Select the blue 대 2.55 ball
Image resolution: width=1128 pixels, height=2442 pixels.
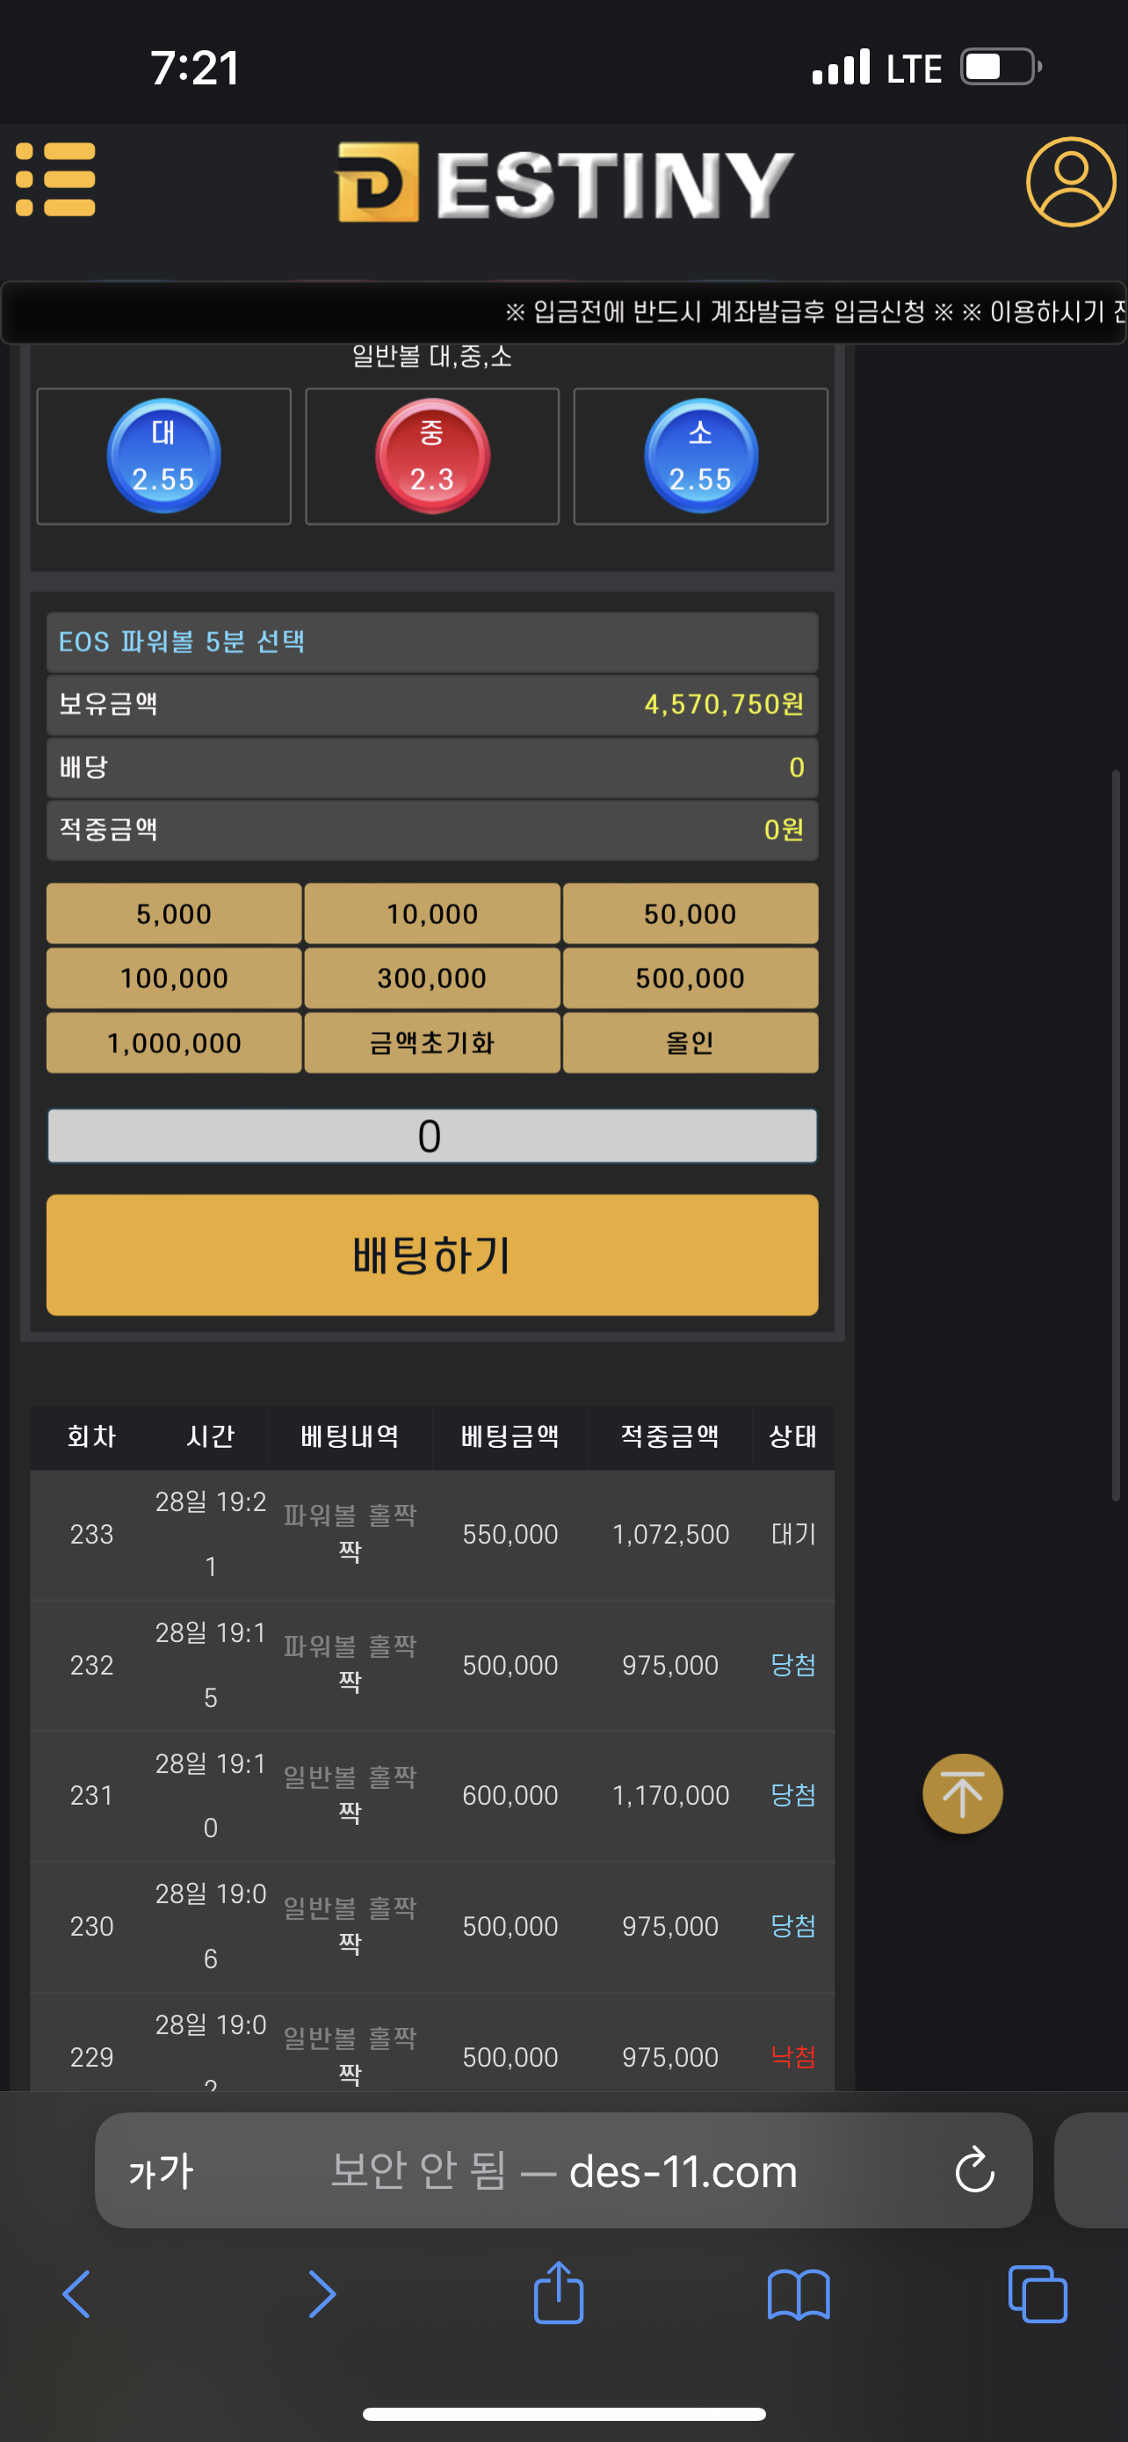click(x=164, y=456)
